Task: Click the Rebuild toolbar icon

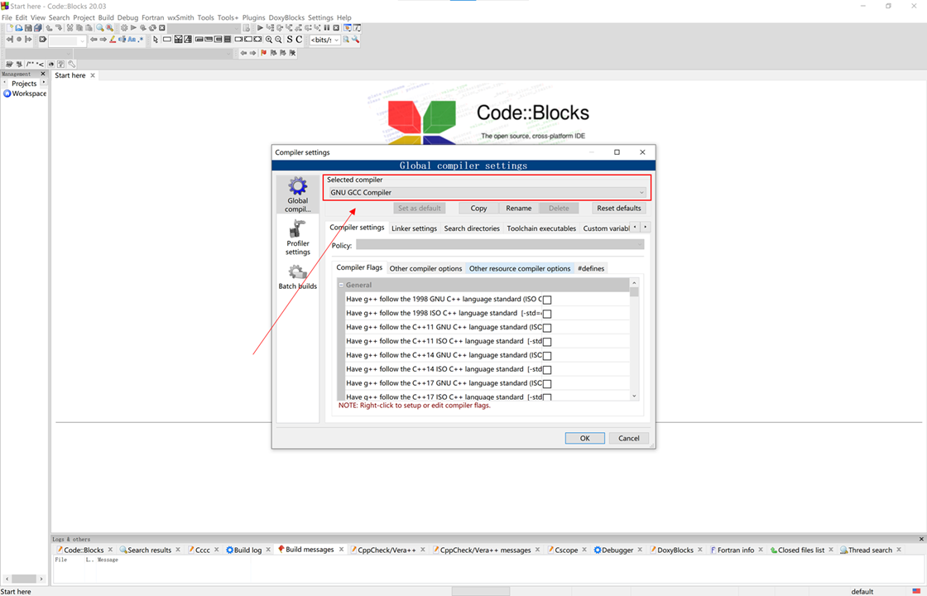Action: (x=152, y=28)
